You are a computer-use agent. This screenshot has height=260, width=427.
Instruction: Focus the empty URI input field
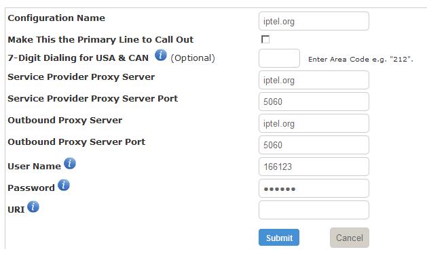point(314,210)
